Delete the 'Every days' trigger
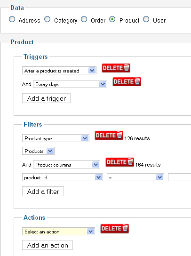The height and width of the screenshot is (256, 191). 127,81
